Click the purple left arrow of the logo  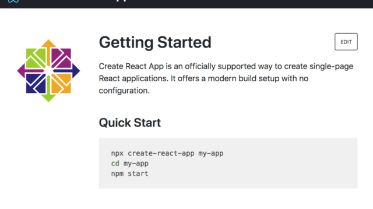tap(29, 71)
